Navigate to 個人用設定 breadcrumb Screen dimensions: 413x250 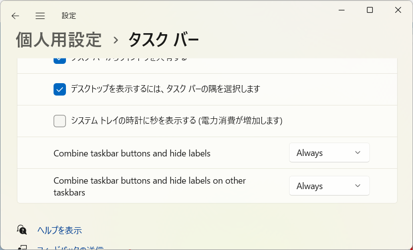59,40
